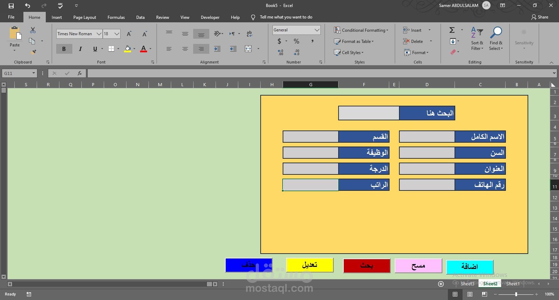Increase font size with larger A icon
559x300 pixels.
point(129,34)
